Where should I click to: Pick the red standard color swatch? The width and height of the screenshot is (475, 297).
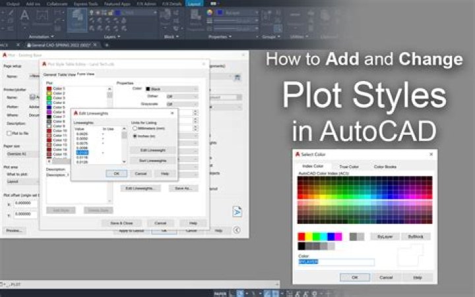point(301,236)
